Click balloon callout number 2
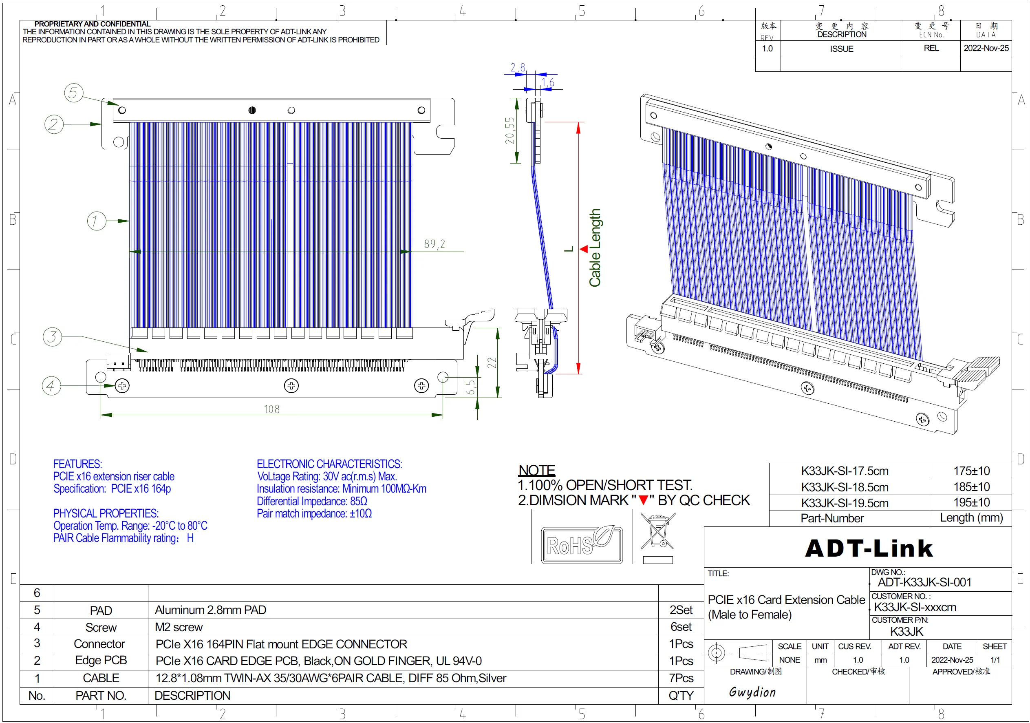Image resolution: width=1030 pixels, height=723 pixels. tap(54, 124)
